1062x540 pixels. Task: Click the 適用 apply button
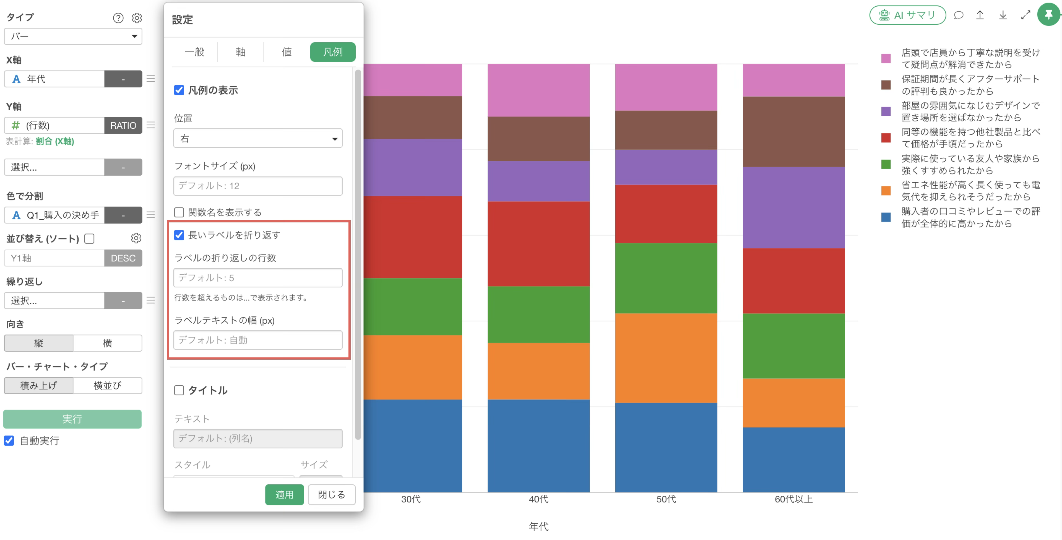[x=284, y=494]
